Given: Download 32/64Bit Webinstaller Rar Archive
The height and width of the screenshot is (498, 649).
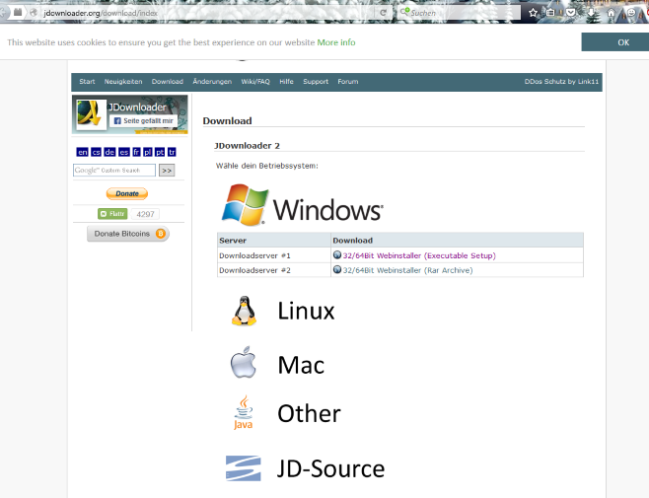Looking at the screenshot, I should tap(407, 270).
